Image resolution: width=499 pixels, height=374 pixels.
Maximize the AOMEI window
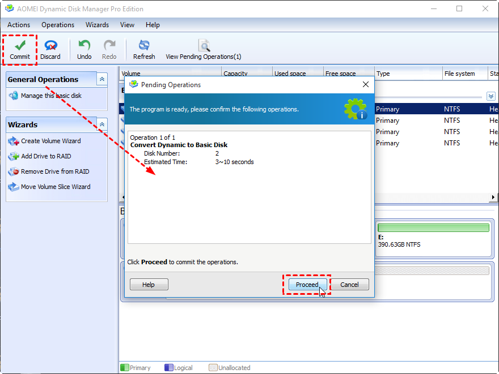click(x=459, y=8)
